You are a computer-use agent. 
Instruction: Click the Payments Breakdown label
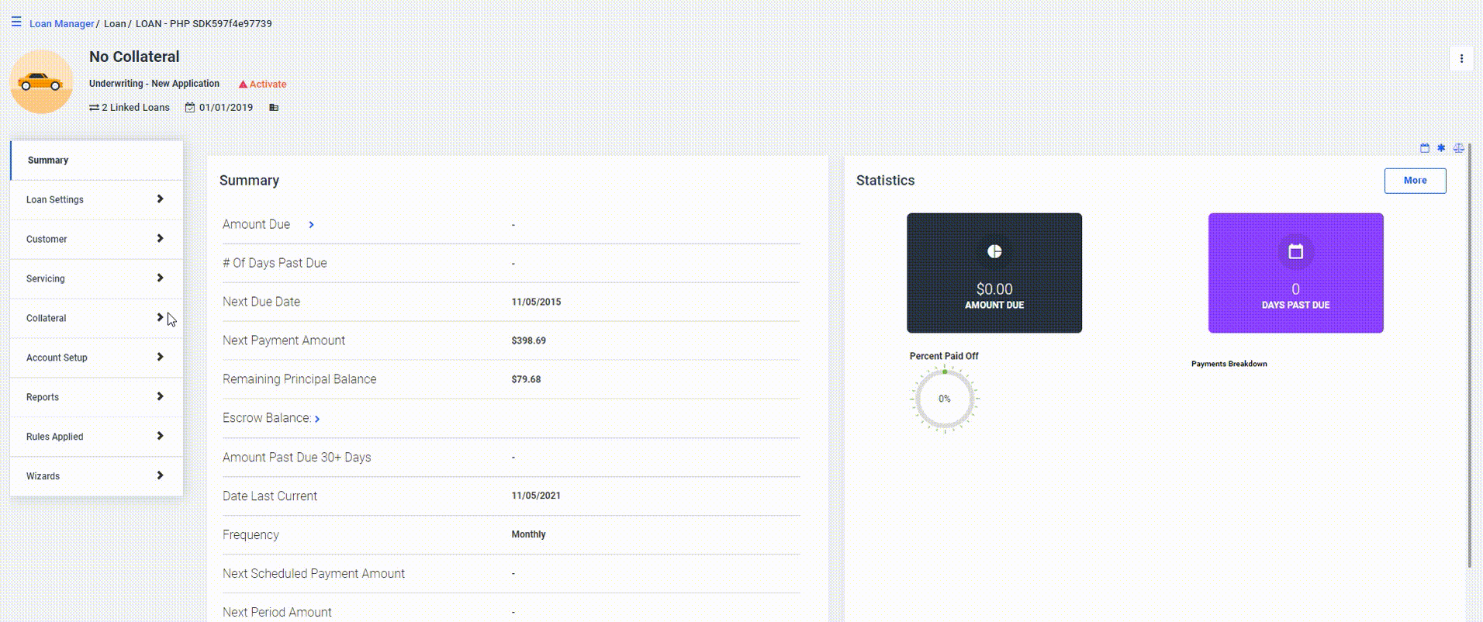1229,364
